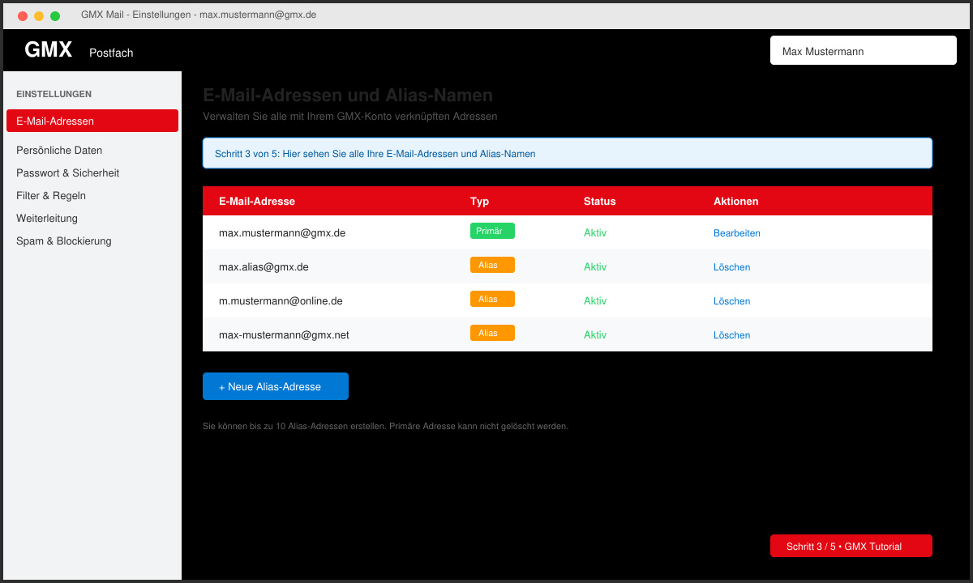Image resolution: width=973 pixels, height=583 pixels.
Task: Click Bearbeiten for max.mustermann@gmx.de
Action: [737, 233]
